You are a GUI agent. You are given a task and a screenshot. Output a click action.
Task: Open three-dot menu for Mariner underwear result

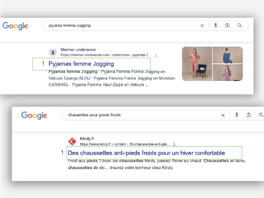click(x=156, y=55)
